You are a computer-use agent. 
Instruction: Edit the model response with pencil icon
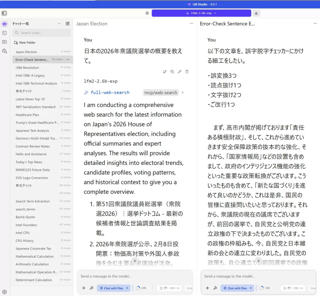pos(180,72)
